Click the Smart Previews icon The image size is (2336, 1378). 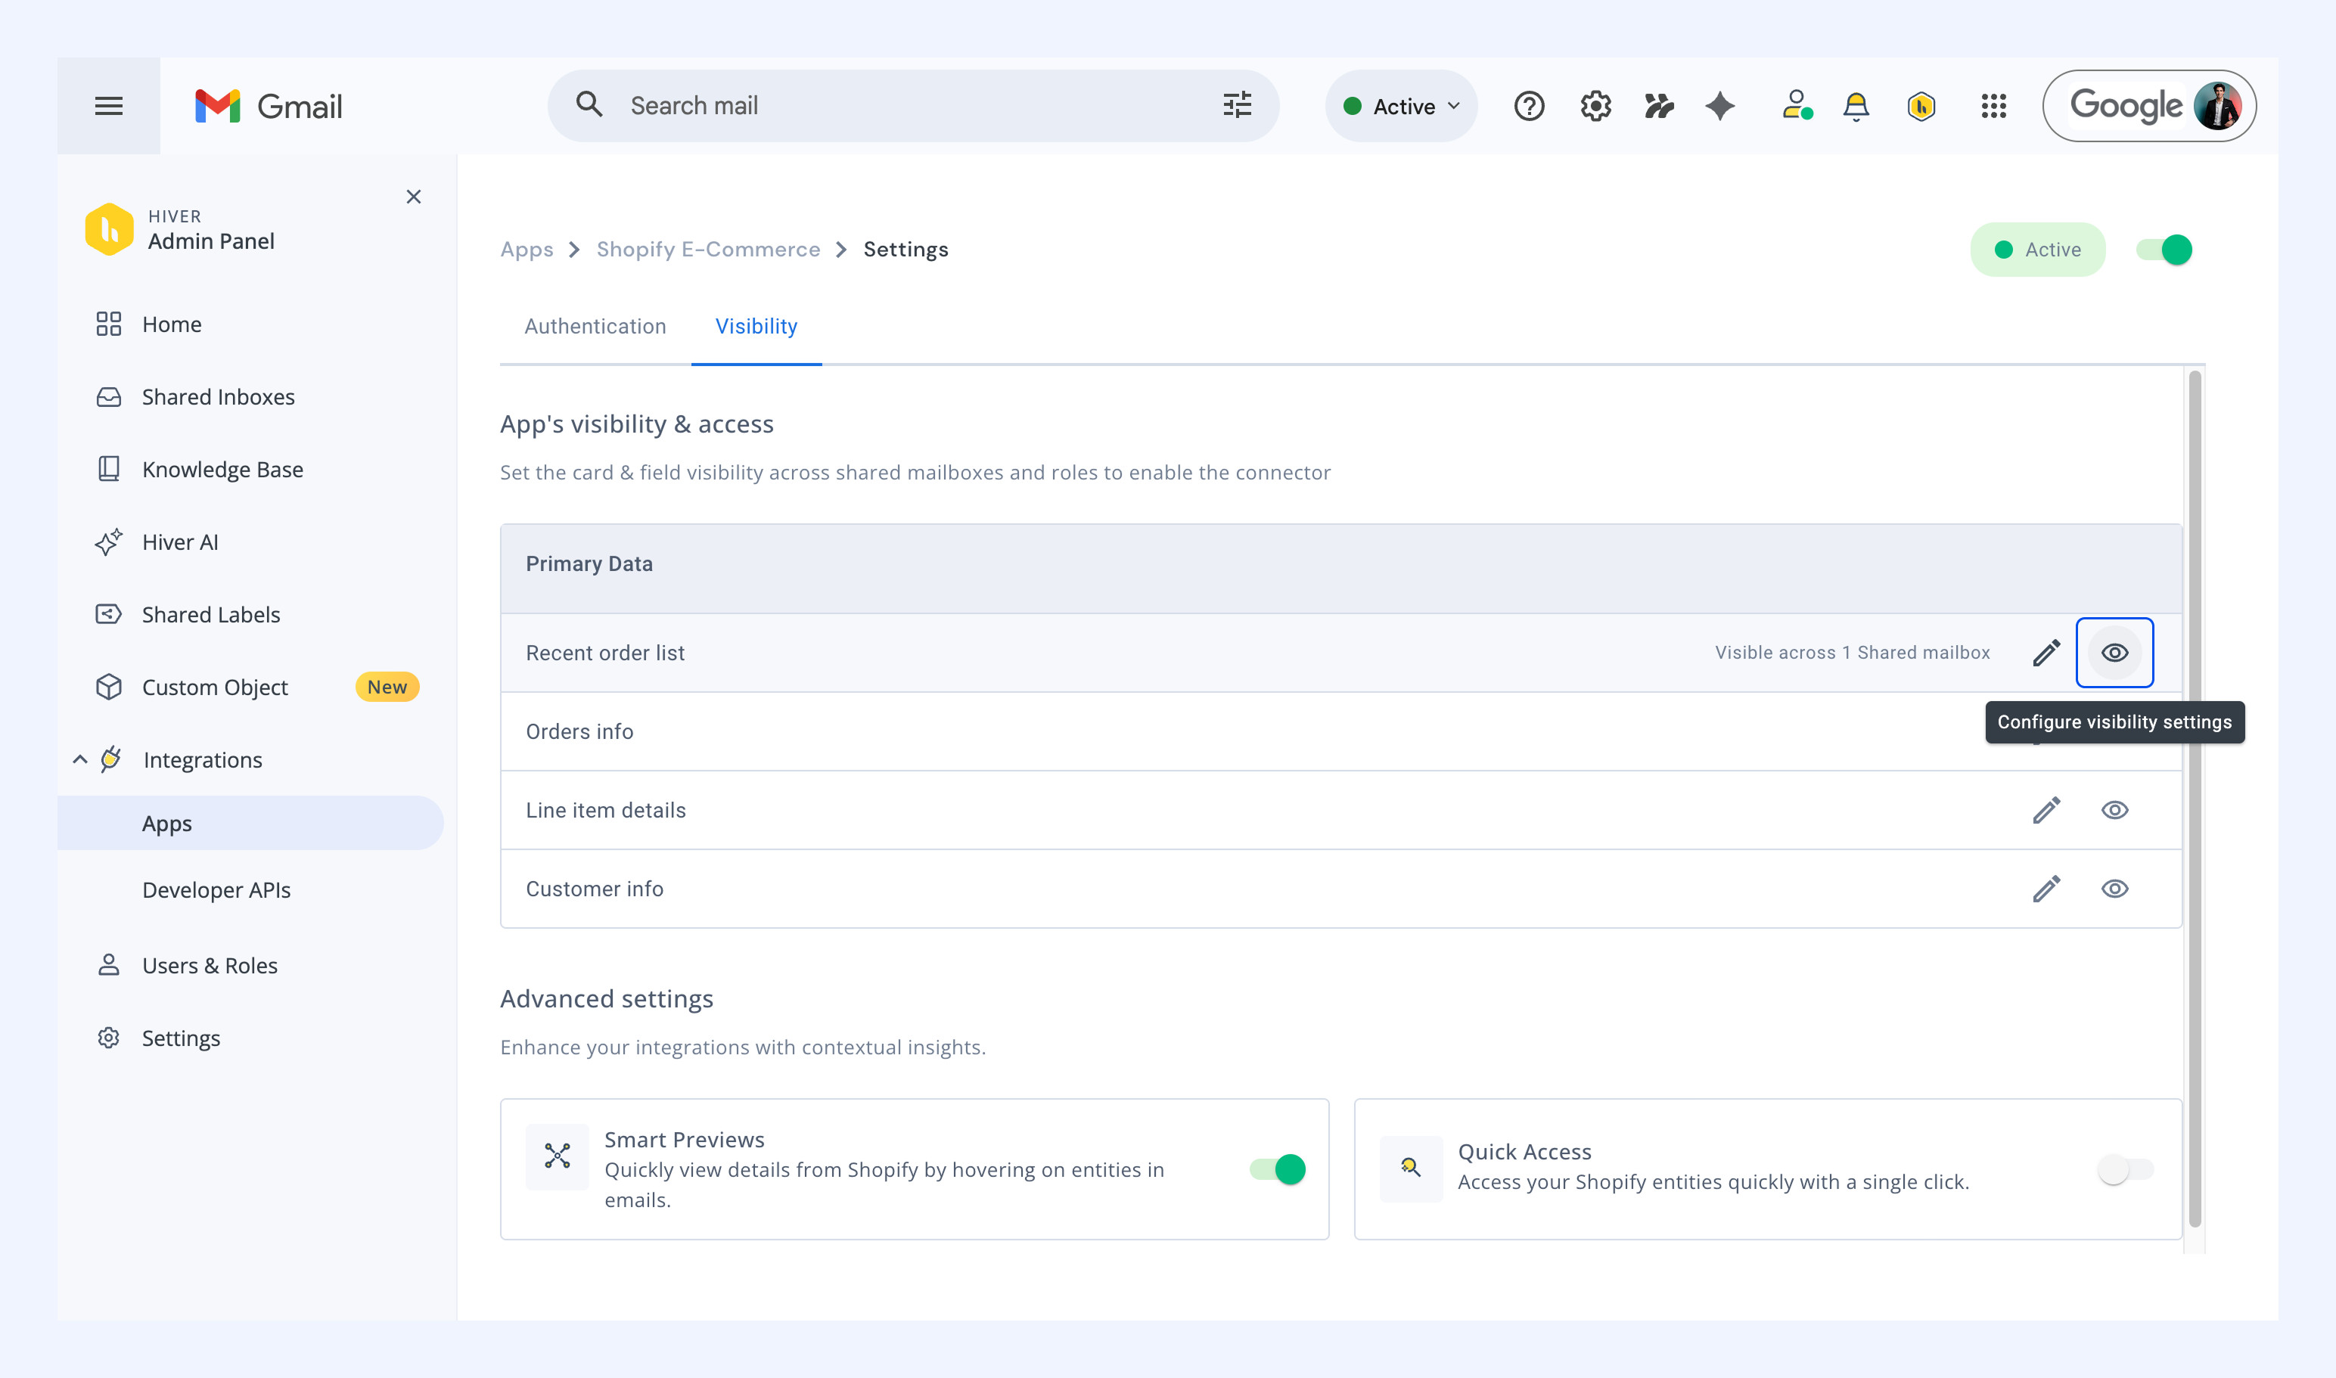pyautogui.click(x=558, y=1156)
